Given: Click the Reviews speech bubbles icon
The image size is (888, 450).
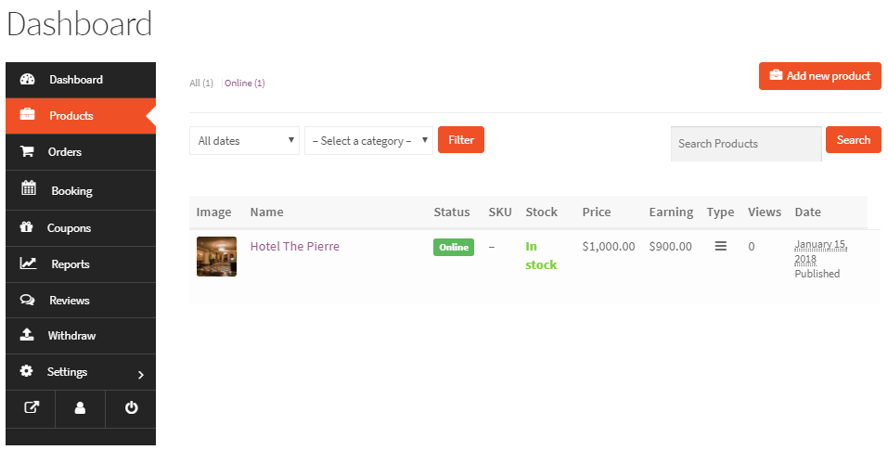Looking at the screenshot, I should (27, 301).
